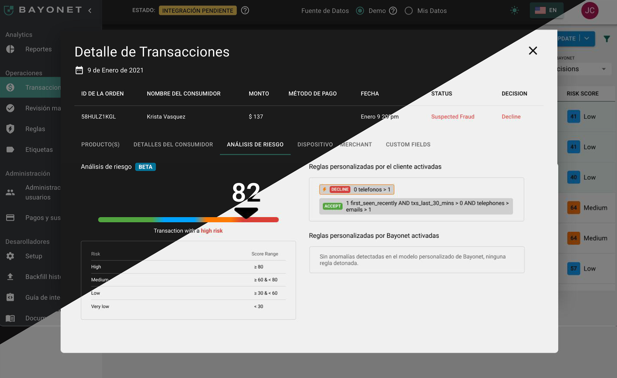Viewport: 617px width, 378px height.
Task: Open the help icon beside Demo
Action: point(393,11)
